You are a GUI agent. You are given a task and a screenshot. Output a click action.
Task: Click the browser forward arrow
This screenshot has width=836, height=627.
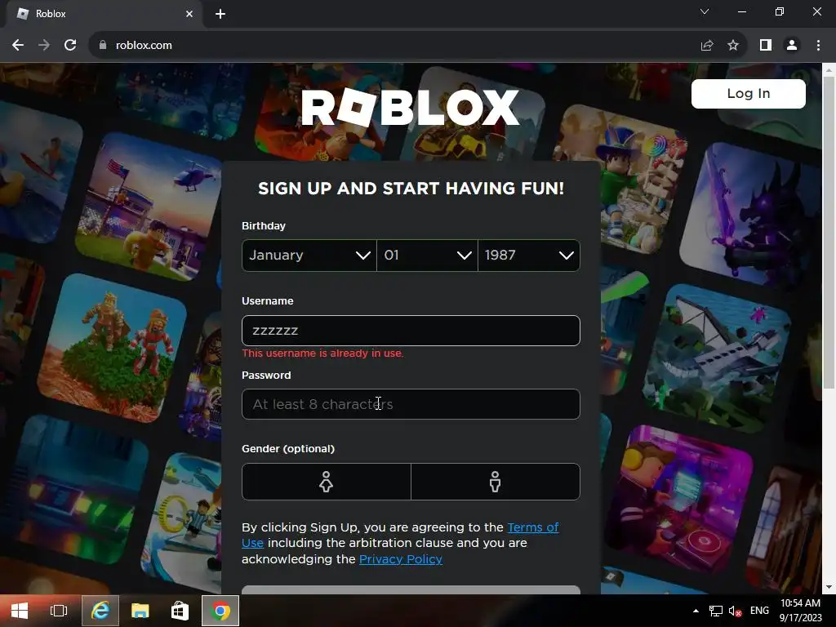pyautogui.click(x=44, y=46)
